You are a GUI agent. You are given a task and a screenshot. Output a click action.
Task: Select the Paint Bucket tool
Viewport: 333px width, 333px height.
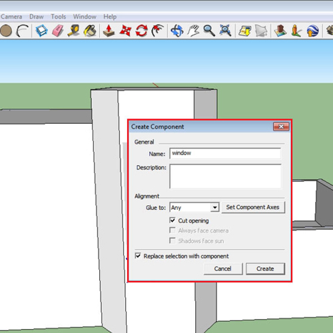90,31
